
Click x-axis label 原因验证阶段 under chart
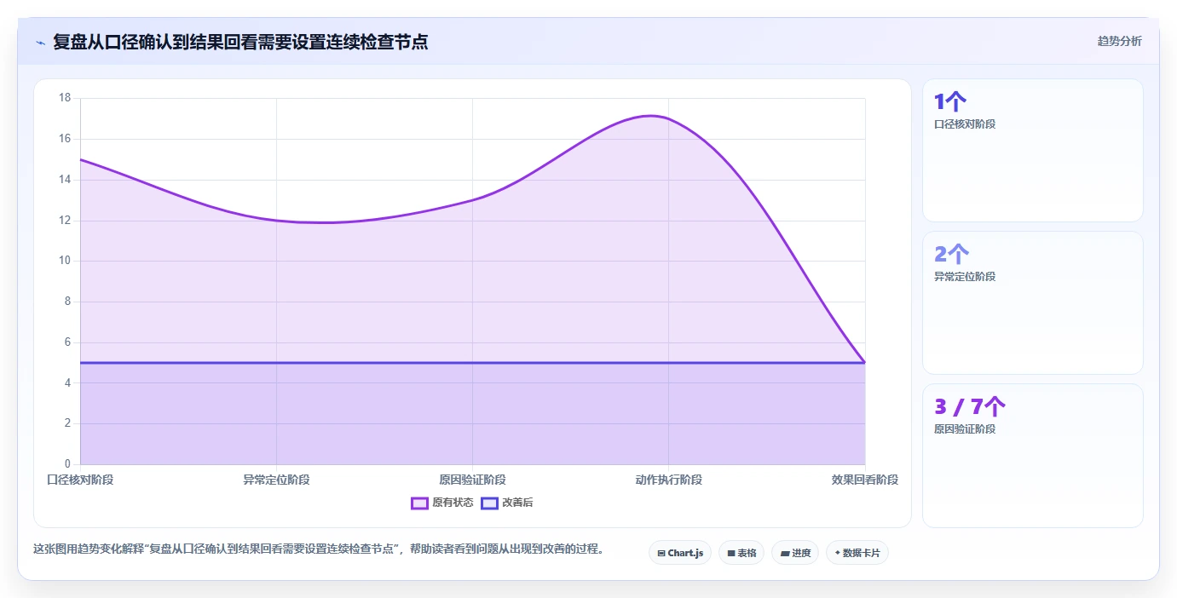point(472,480)
